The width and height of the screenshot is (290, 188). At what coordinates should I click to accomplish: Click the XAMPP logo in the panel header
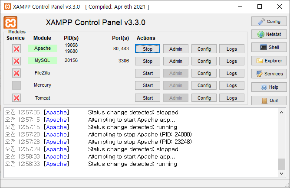tap(10, 23)
